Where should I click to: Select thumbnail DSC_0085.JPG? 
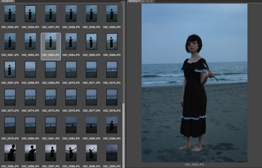point(10,153)
